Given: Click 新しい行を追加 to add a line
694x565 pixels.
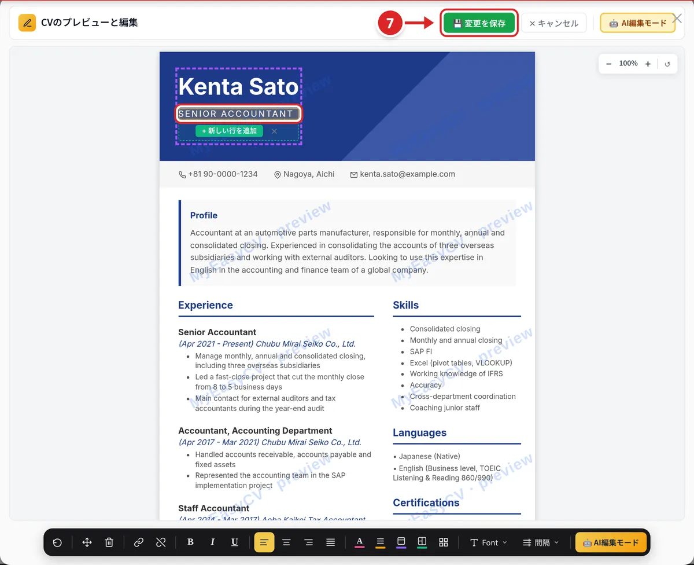Looking at the screenshot, I should [x=229, y=131].
